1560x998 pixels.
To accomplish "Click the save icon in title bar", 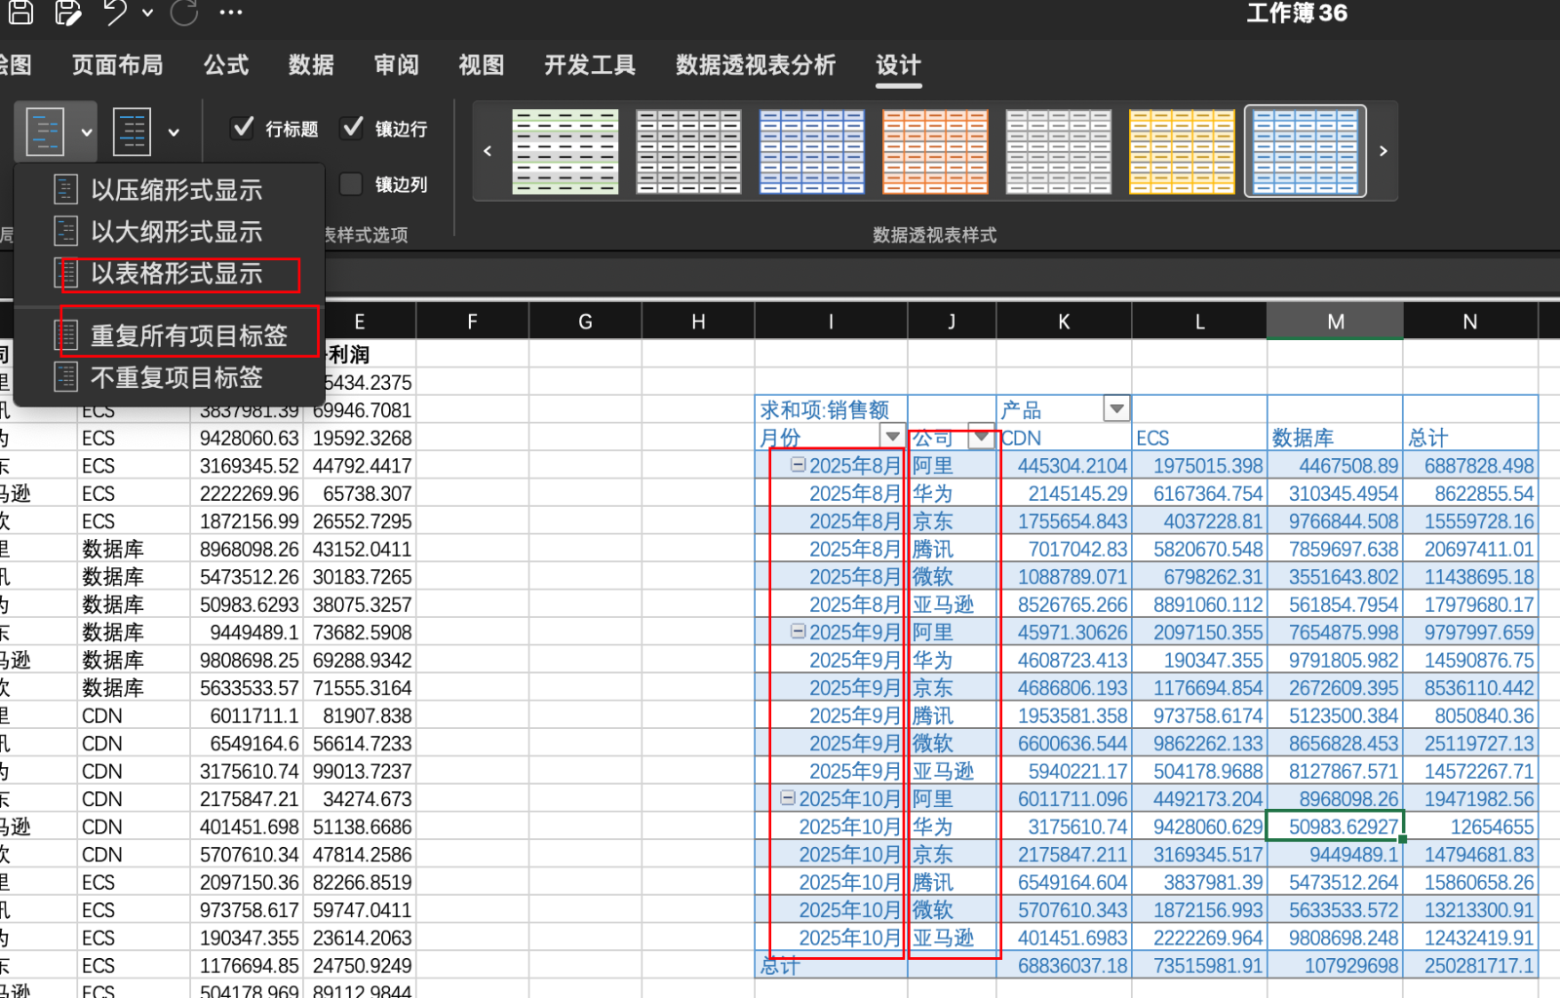I will [x=20, y=13].
